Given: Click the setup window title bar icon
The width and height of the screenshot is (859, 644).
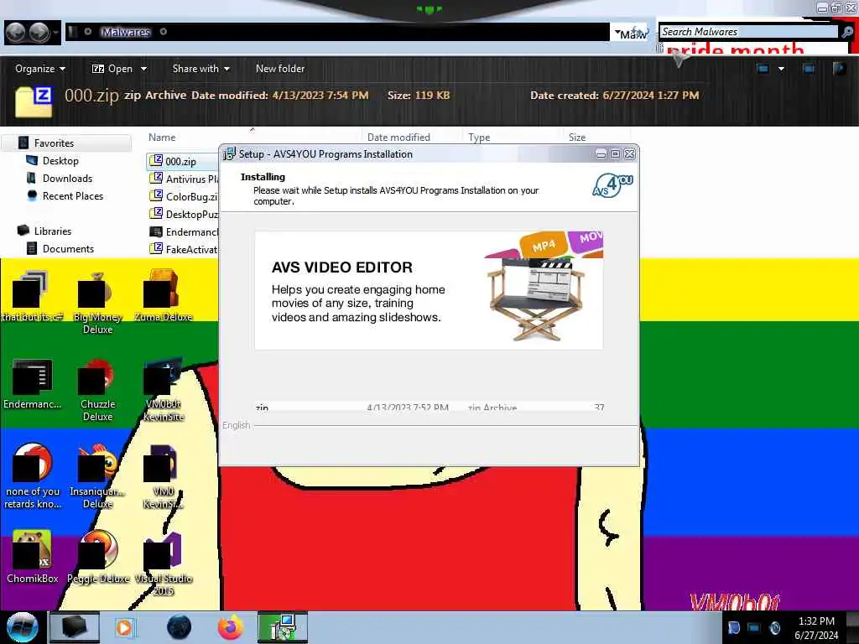Looking at the screenshot, I should point(229,154).
